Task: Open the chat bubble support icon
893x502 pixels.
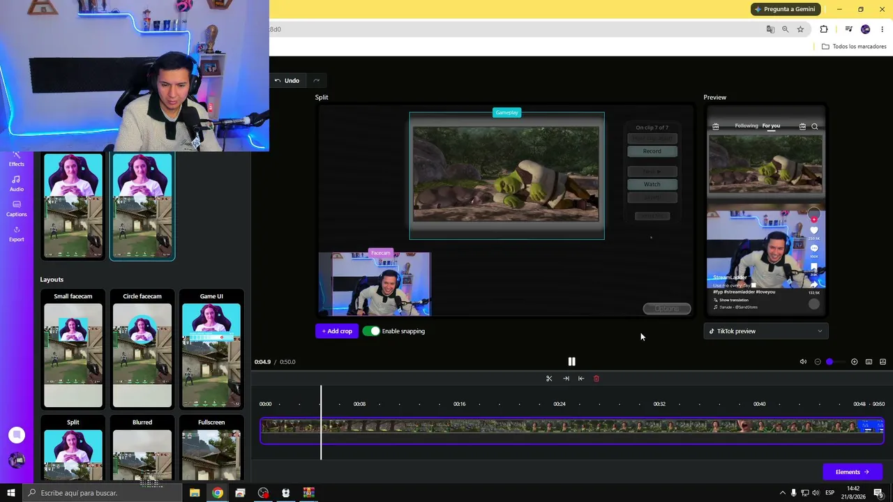Action: coord(17,435)
